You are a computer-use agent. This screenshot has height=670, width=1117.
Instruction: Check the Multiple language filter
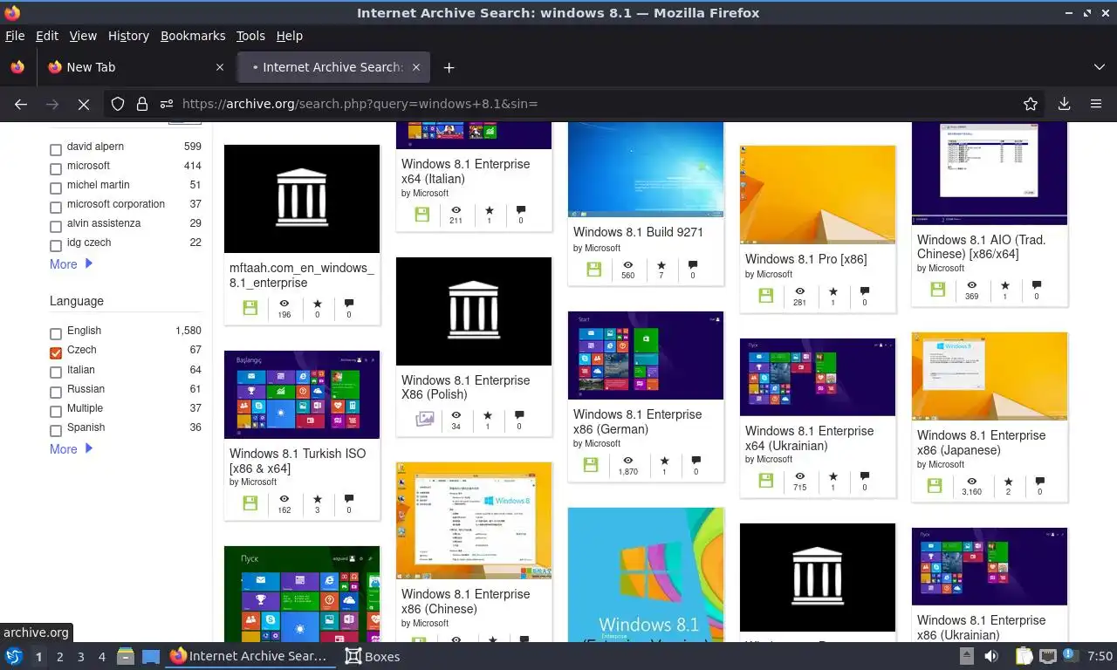tap(56, 410)
